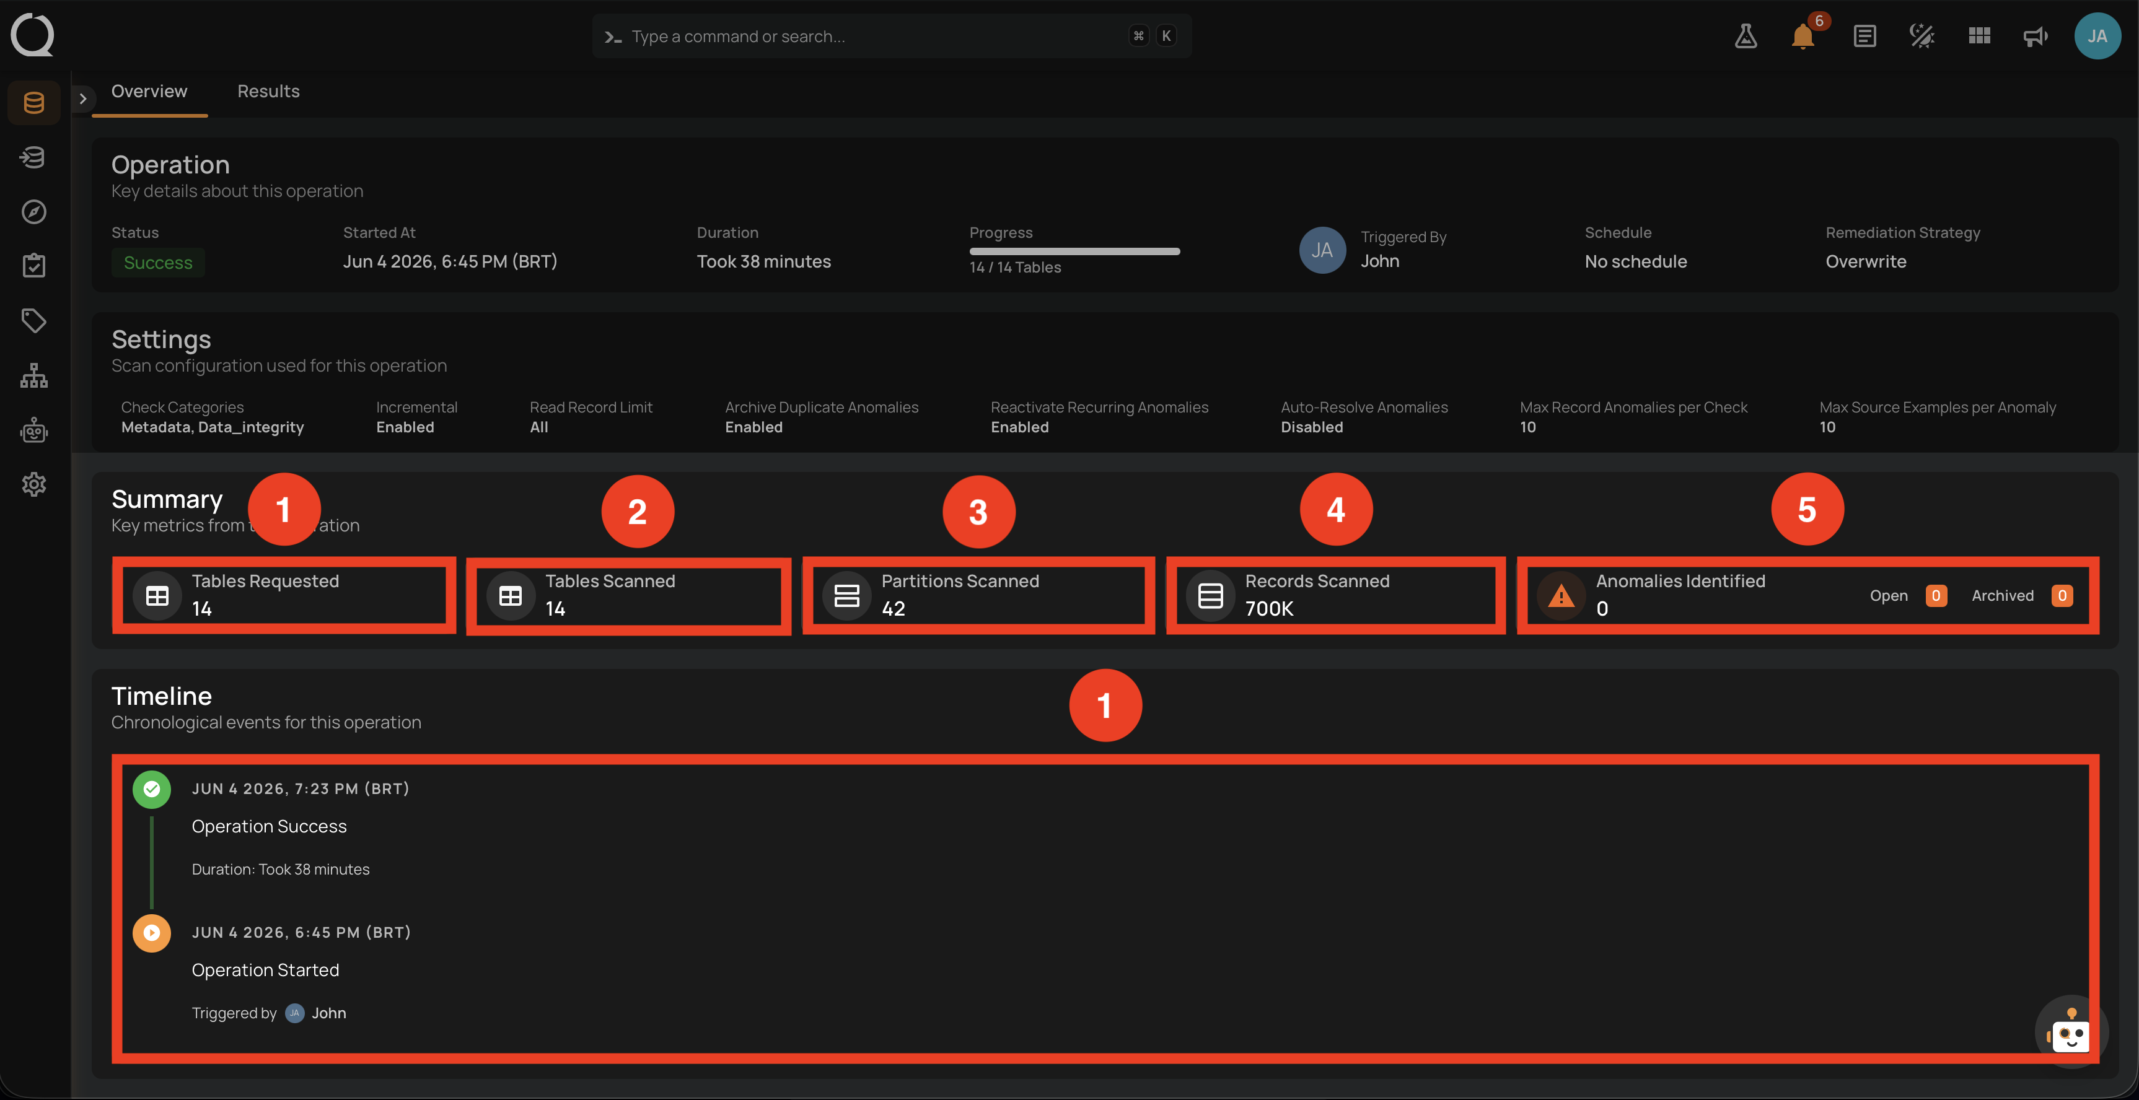This screenshot has height=1100, width=2139.
Task: Click the 'Operation Success' timeline title
Action: click(x=269, y=826)
